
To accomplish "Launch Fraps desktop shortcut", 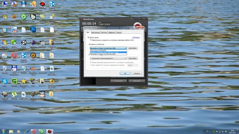I will pyautogui.click(x=33, y=82).
